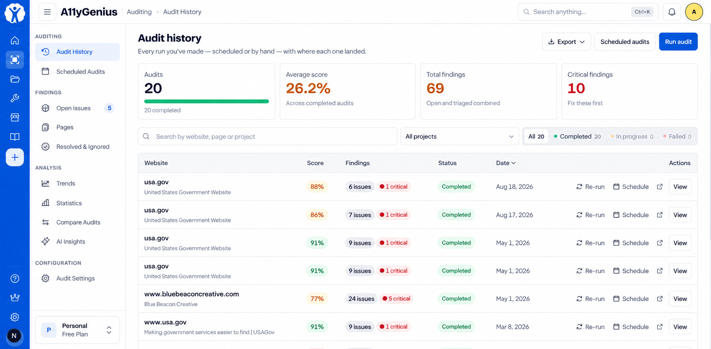Viewport: 711px width, 349px height.
Task: Click the crown upgrade icon
Action: click(15, 298)
